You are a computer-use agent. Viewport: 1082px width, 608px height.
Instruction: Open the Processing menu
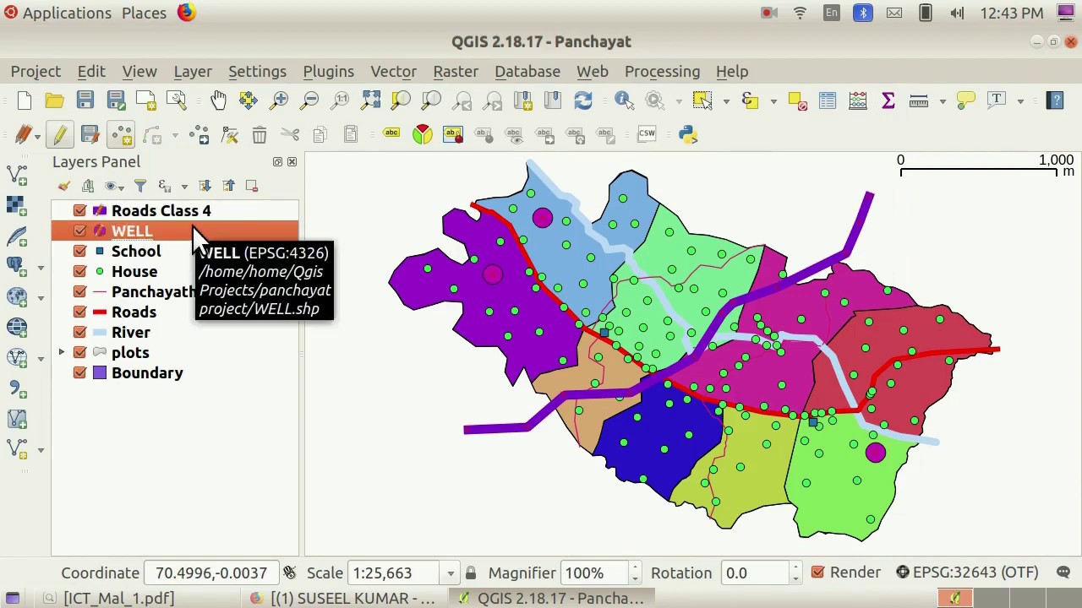pos(662,72)
